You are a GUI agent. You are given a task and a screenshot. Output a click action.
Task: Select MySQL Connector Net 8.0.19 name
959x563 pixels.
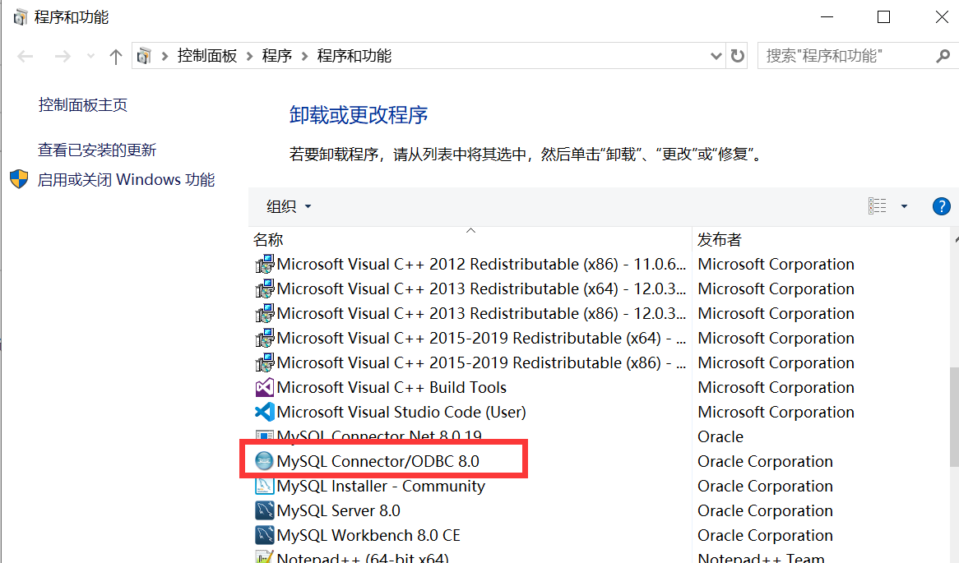point(379,436)
